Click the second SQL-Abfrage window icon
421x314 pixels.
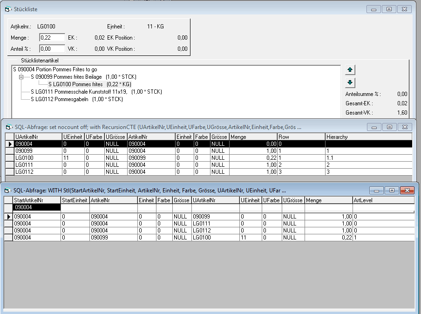pyautogui.click(x=7, y=190)
